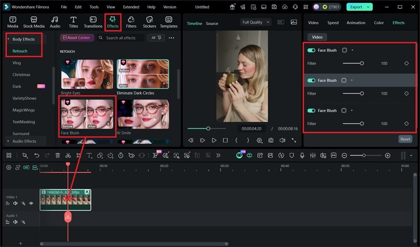This screenshot has height=247, width=420.
Task: Click the first Face Blush Filter slider
Action: coord(353,63)
